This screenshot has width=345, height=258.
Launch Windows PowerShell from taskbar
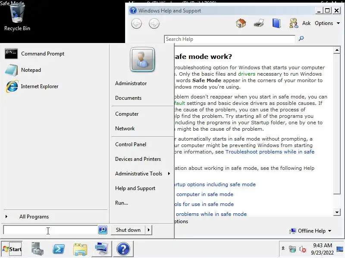pos(58,249)
